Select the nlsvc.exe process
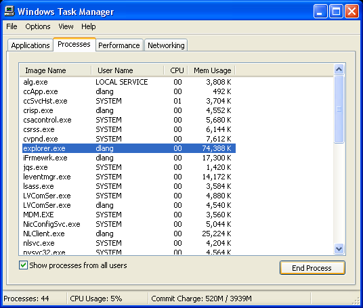The height and width of the screenshot is (308, 363). pyautogui.click(x=129, y=243)
